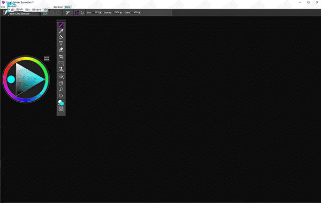Viewport: 321px width, 203px height.
Task: Open the color panel options menu icon
Action: tap(47, 59)
